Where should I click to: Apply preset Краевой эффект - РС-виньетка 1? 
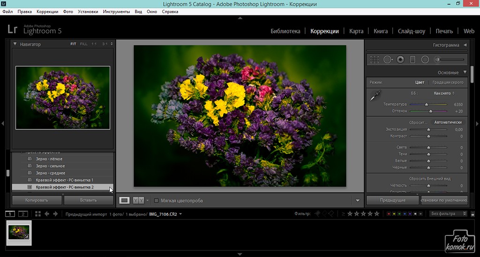[65, 180]
